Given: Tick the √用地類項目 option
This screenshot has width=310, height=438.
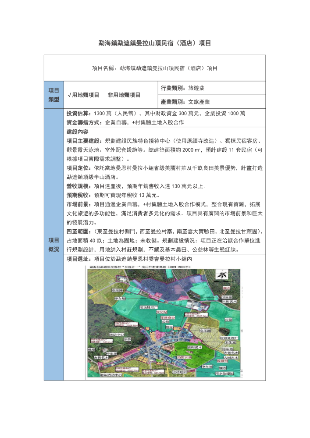Looking at the screenshot, I should 83,95.
